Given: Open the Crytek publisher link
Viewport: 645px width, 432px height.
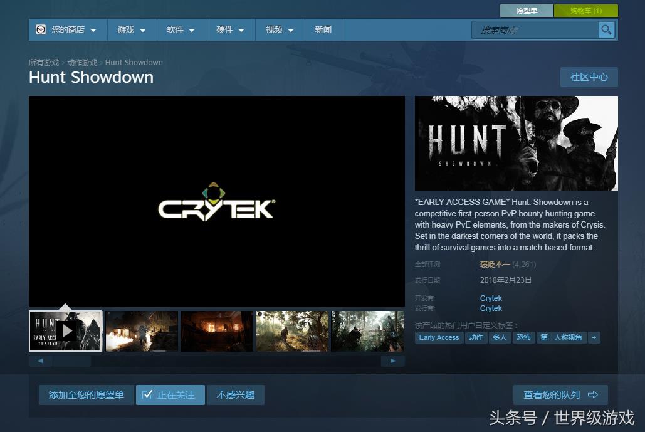Looking at the screenshot, I should [491, 308].
